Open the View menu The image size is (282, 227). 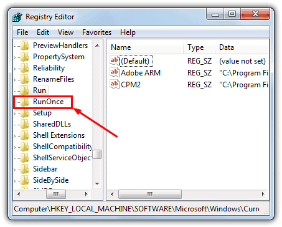(x=65, y=32)
